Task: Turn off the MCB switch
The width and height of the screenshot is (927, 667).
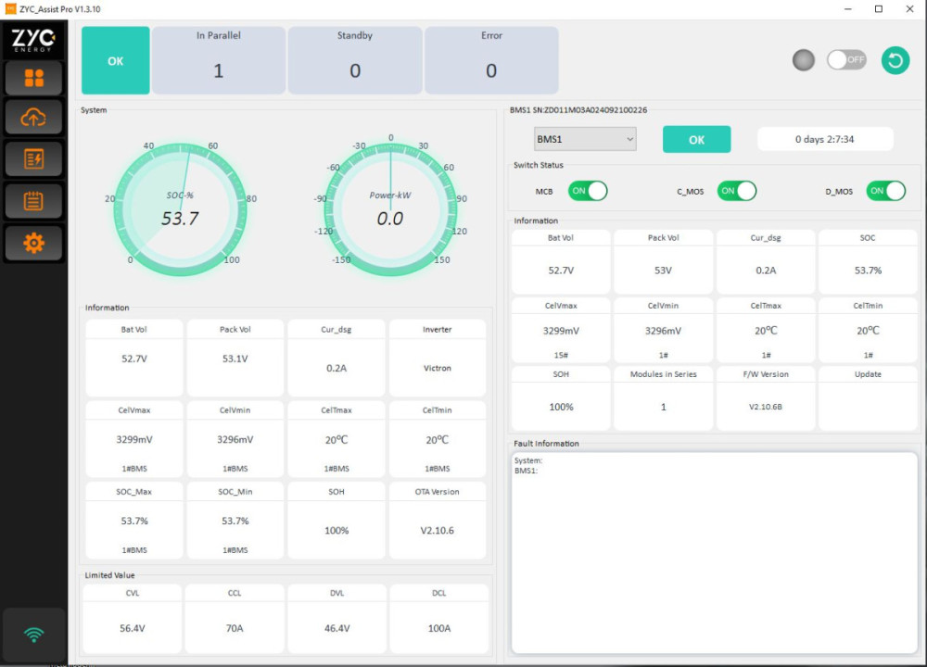Action: pyautogui.click(x=587, y=191)
